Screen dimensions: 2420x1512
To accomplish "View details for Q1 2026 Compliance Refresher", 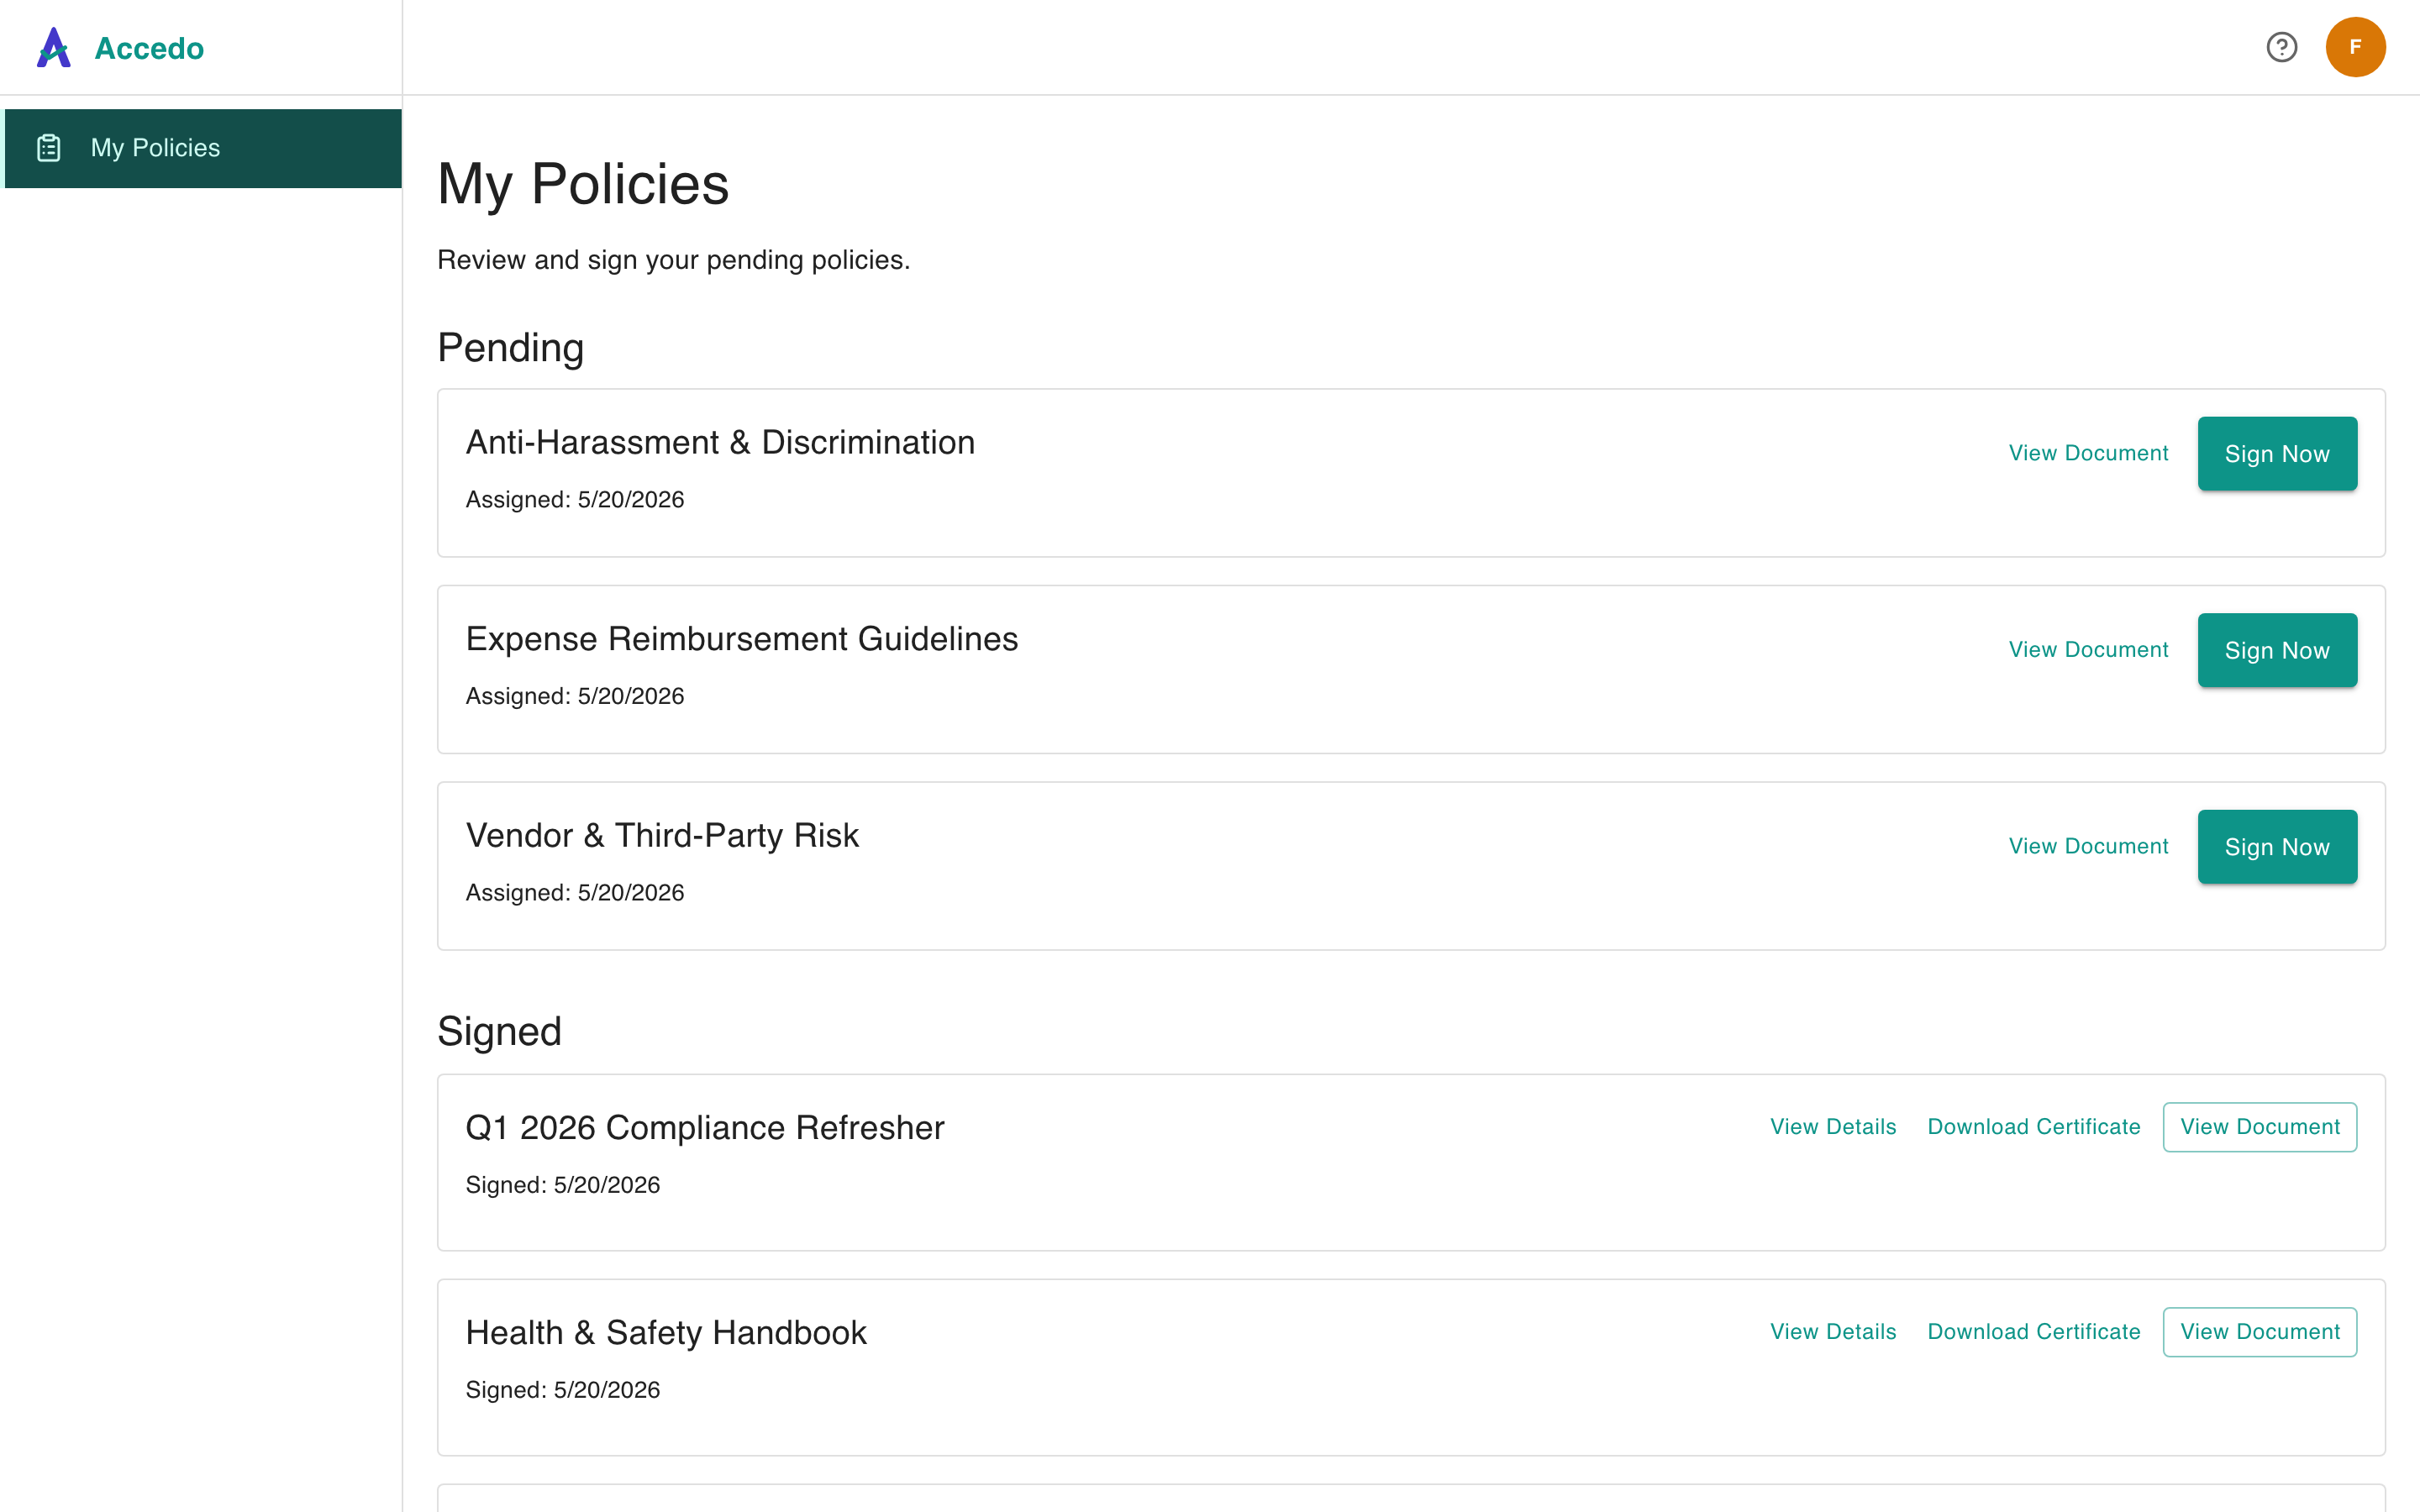I will (1833, 1127).
